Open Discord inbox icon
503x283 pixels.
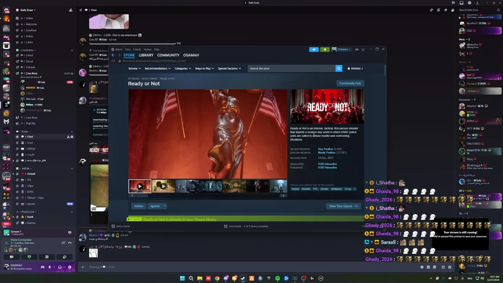462,3
